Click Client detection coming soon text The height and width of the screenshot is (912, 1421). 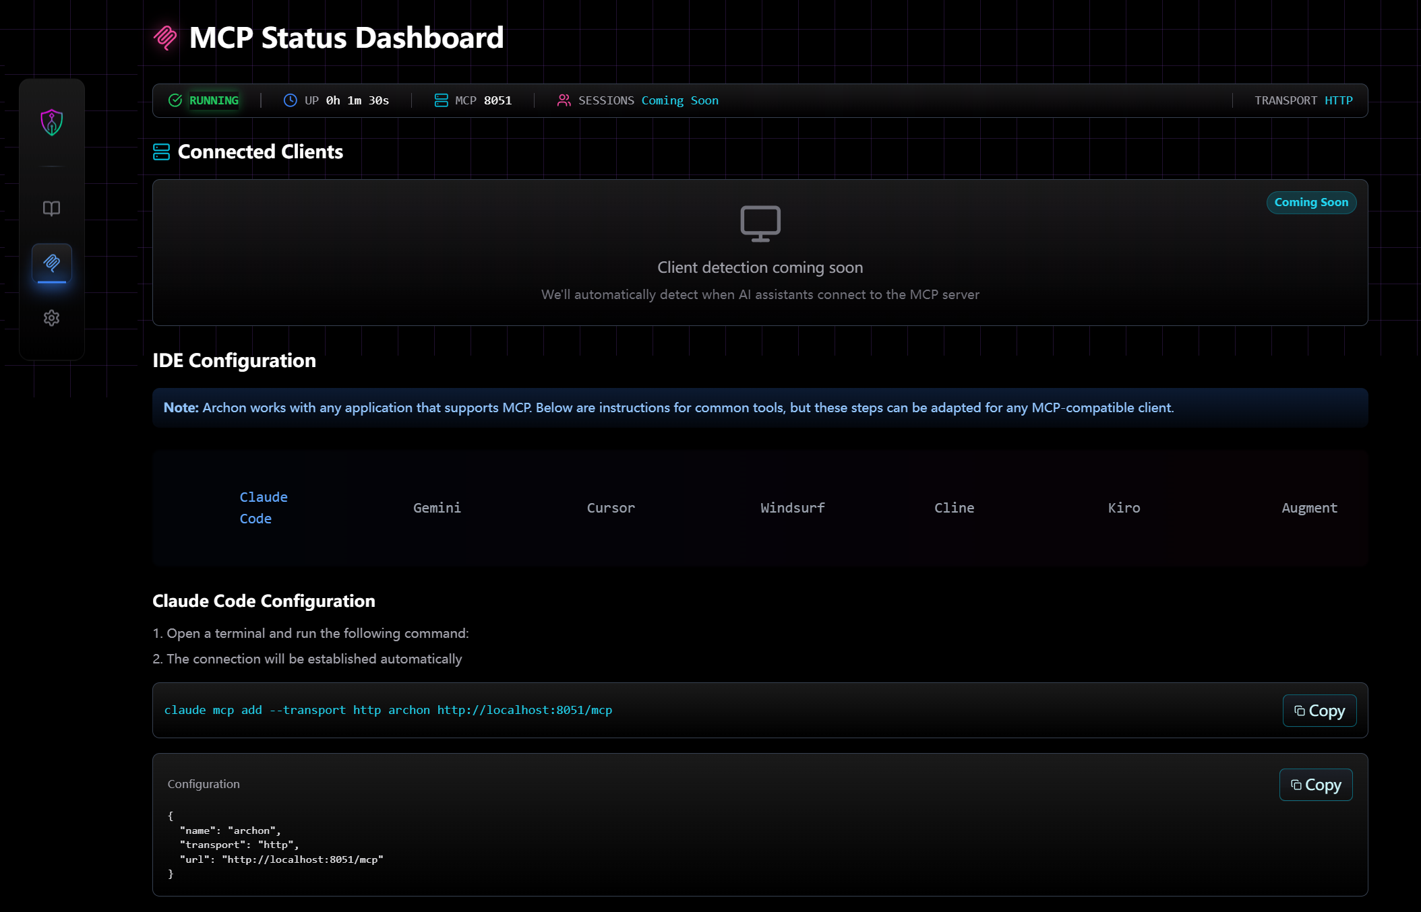(x=760, y=267)
